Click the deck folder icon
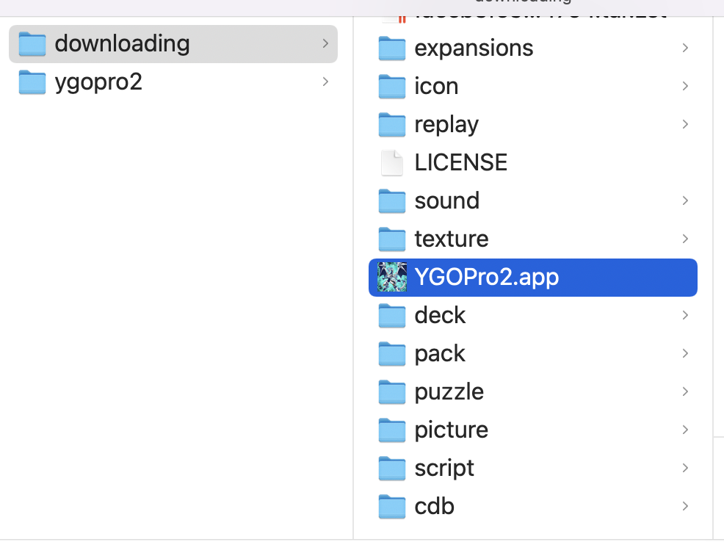The image size is (724, 542). pos(392,315)
